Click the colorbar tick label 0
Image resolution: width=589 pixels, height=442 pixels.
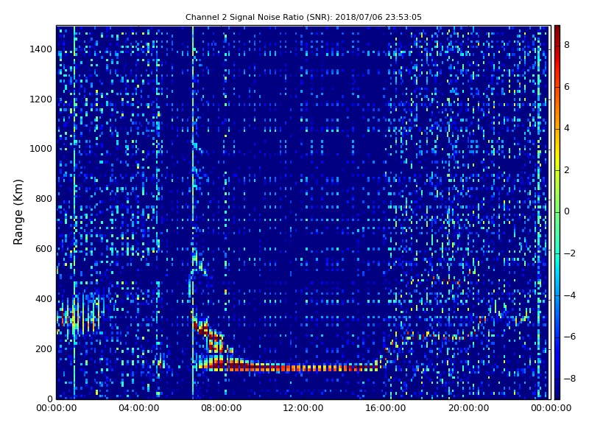tap(567, 211)
